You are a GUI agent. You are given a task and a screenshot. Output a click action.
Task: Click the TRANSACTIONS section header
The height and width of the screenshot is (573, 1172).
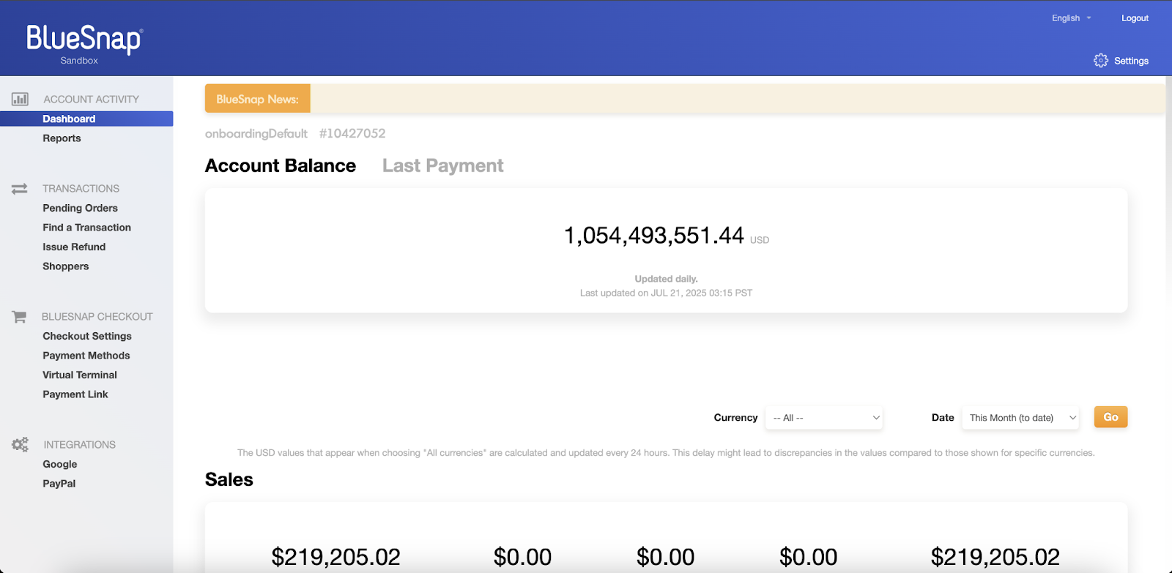coord(81,189)
